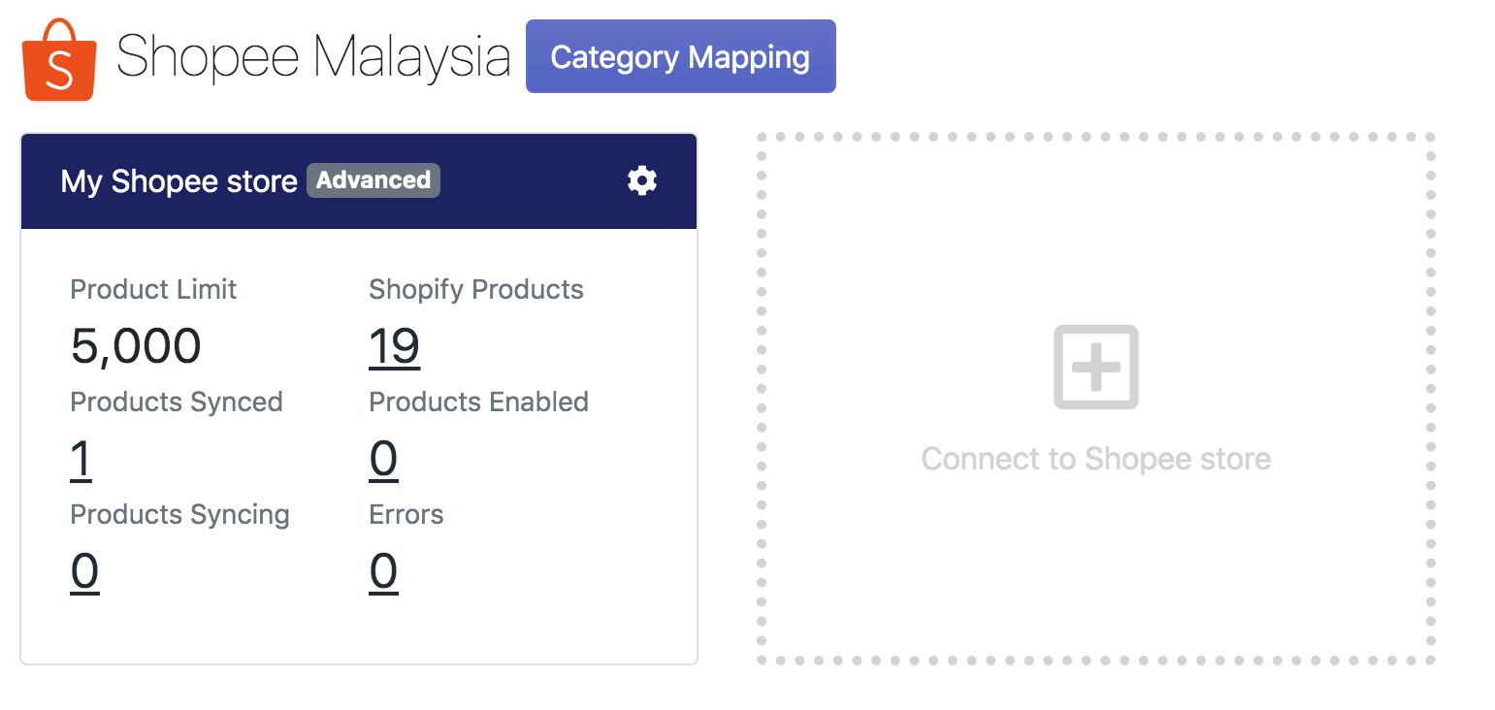Viewport: 1495px width, 710px height.
Task: Click the 5,000 product limit value
Action: tap(136, 346)
